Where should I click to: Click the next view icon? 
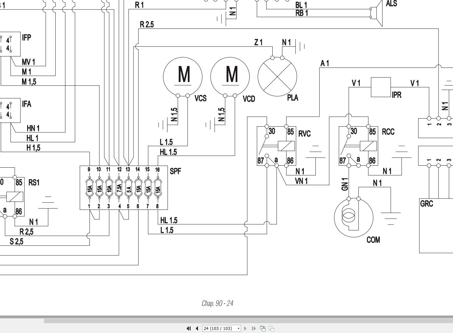click(271, 328)
